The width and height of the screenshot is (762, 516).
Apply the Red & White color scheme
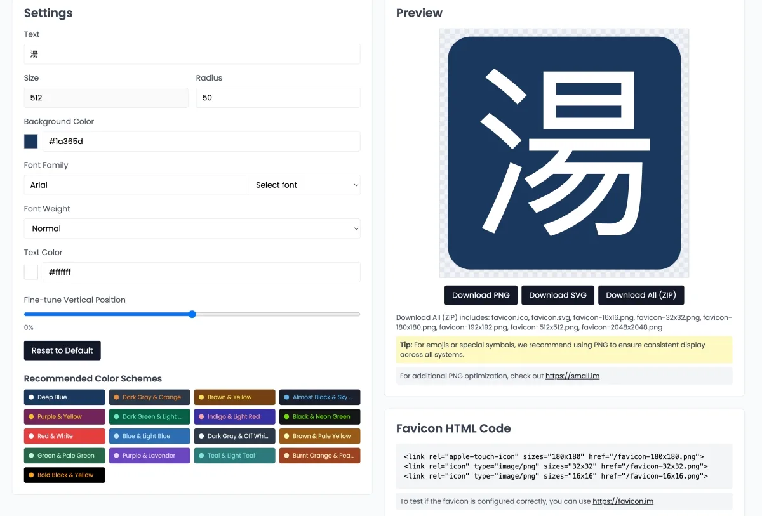pyautogui.click(x=64, y=436)
